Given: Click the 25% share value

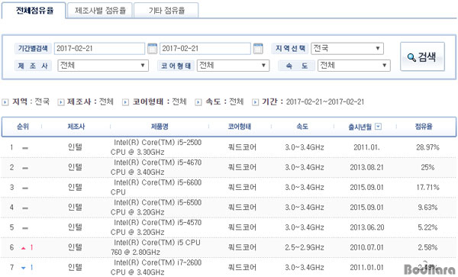Looking at the screenshot, I should pos(427,167).
